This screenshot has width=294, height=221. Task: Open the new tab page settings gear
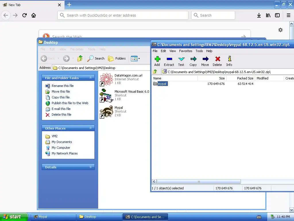[x=281, y=30]
